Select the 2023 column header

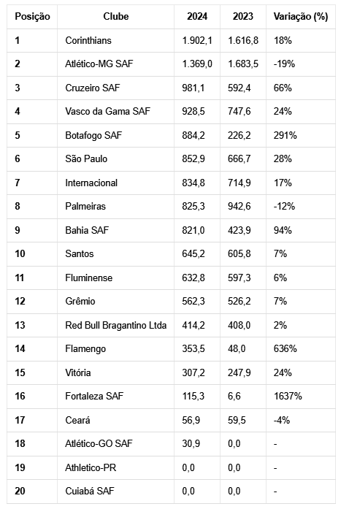coord(243,16)
